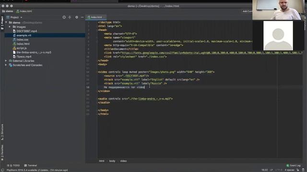
Task: Place cursor on <title>Document</title> line
Action: pos(121,49)
